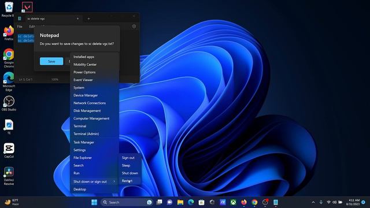Expand Shut down or sign out submenu
This screenshot has width=370, height=208.
(x=94, y=181)
